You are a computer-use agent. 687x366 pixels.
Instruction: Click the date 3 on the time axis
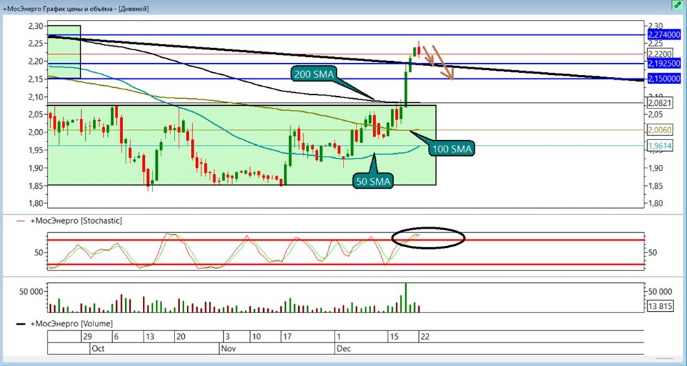[227, 336]
